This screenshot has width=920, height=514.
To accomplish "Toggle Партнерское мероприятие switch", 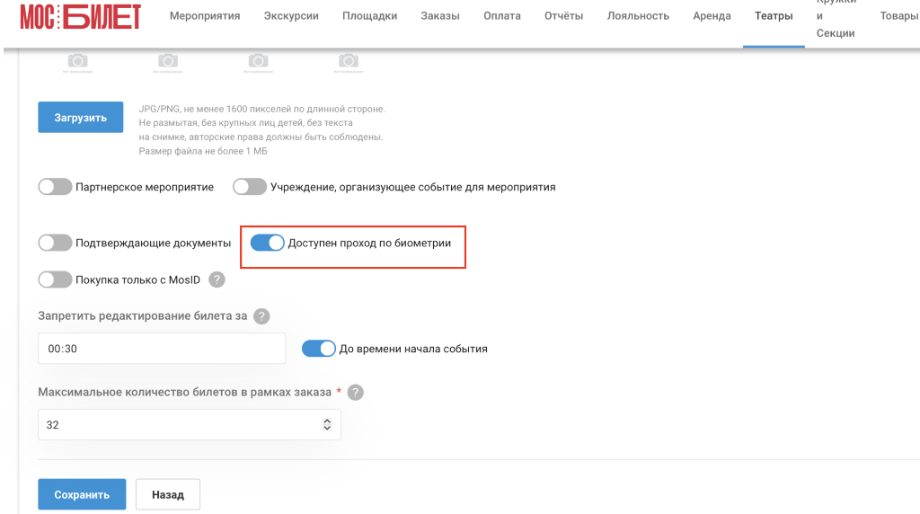I will [55, 187].
